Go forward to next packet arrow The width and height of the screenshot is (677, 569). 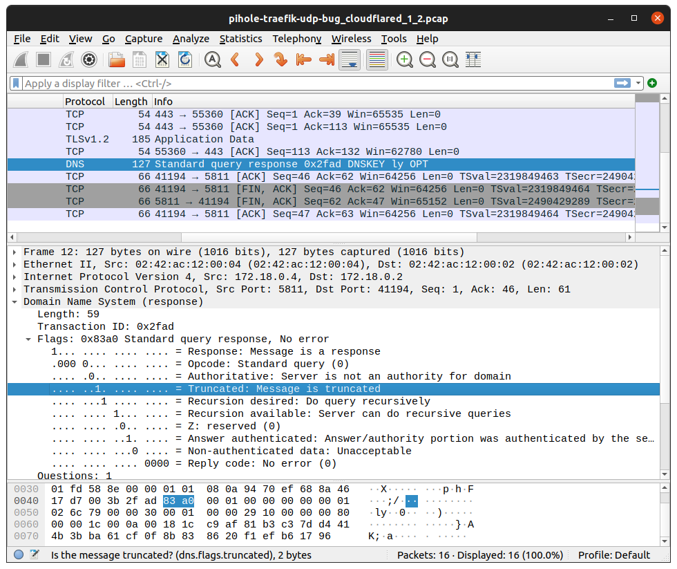[x=258, y=59]
